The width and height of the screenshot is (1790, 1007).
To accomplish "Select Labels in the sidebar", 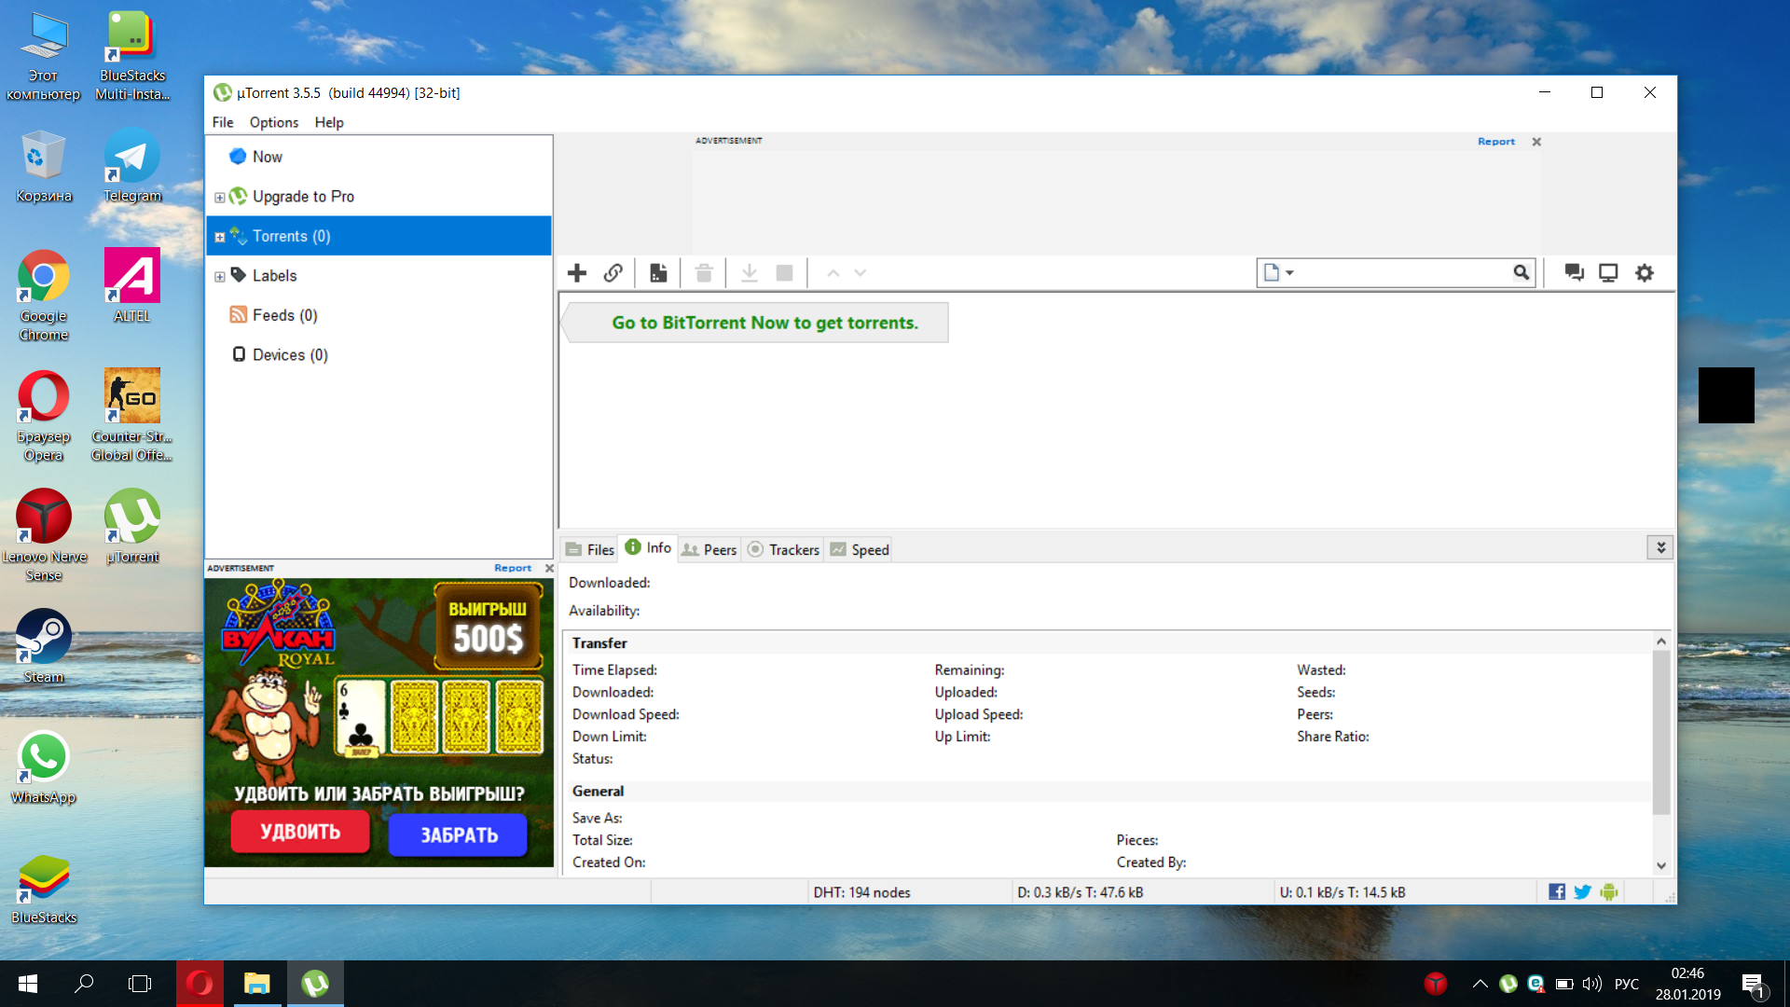I will click(x=274, y=276).
